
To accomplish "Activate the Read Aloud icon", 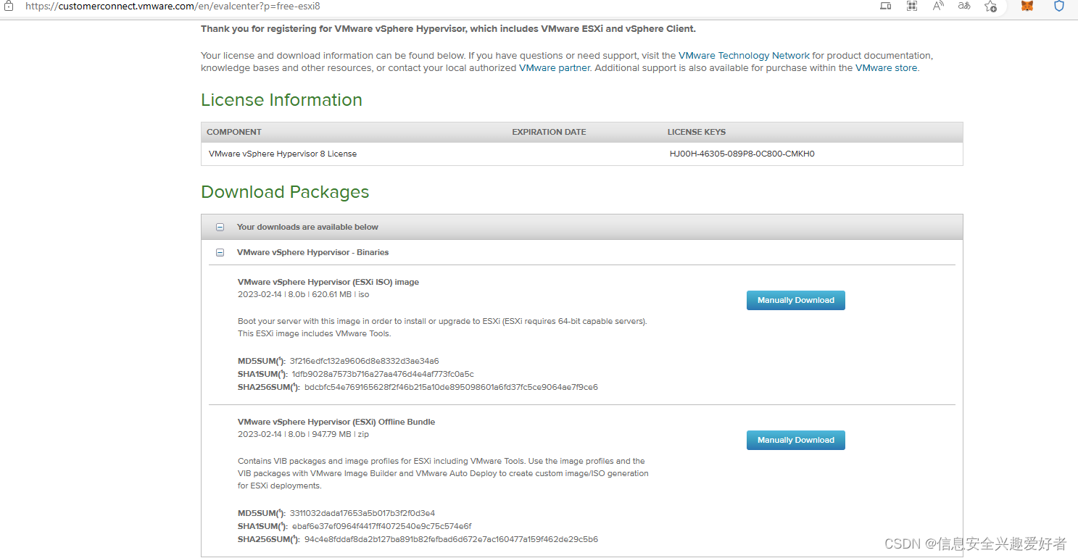I will (938, 6).
